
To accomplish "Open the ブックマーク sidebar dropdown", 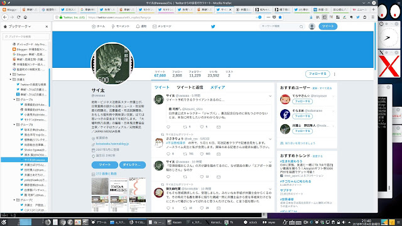I will click(19, 26).
